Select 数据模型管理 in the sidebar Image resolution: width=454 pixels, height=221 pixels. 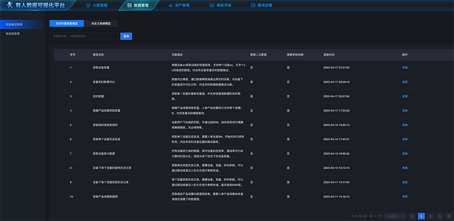click(x=14, y=24)
